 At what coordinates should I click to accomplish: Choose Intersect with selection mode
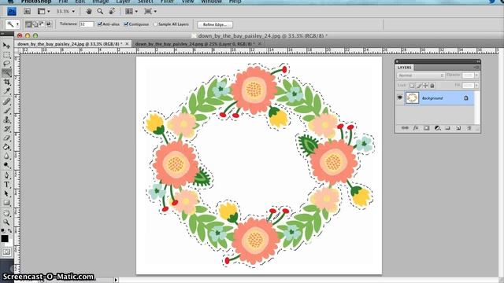point(49,24)
